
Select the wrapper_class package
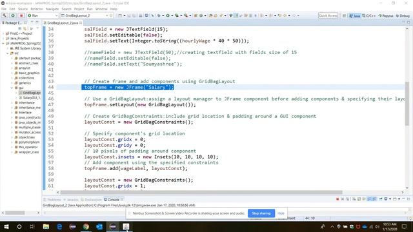[28, 152]
